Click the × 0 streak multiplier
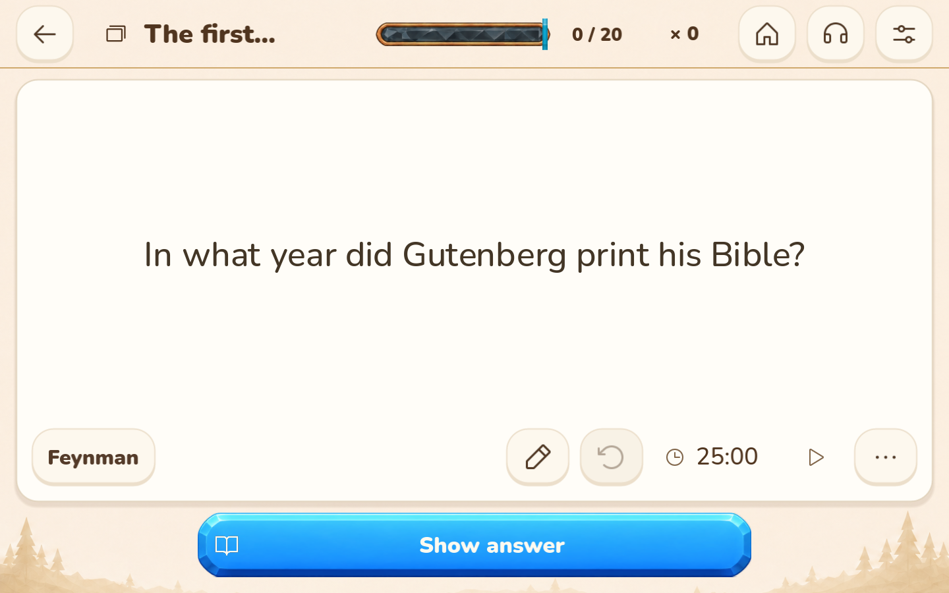The height and width of the screenshot is (593, 949). point(684,34)
